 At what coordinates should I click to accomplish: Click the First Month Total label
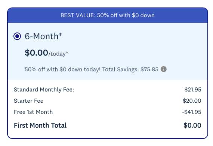click(40, 125)
